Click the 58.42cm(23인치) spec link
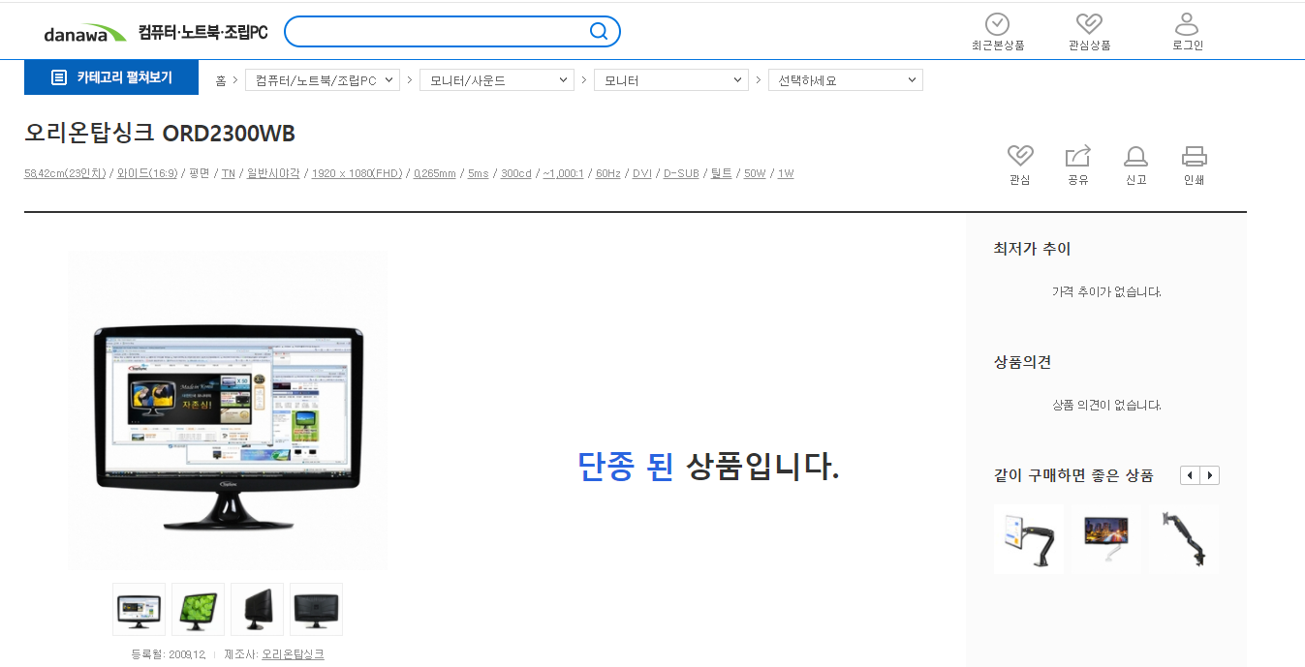 coord(66,173)
